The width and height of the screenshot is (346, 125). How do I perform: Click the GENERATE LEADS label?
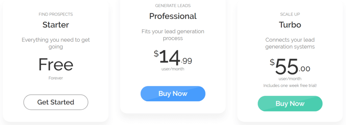click(173, 6)
